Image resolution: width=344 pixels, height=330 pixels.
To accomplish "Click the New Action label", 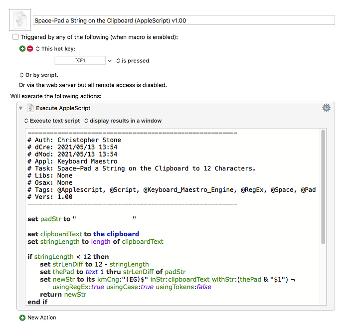I will click(42, 318).
